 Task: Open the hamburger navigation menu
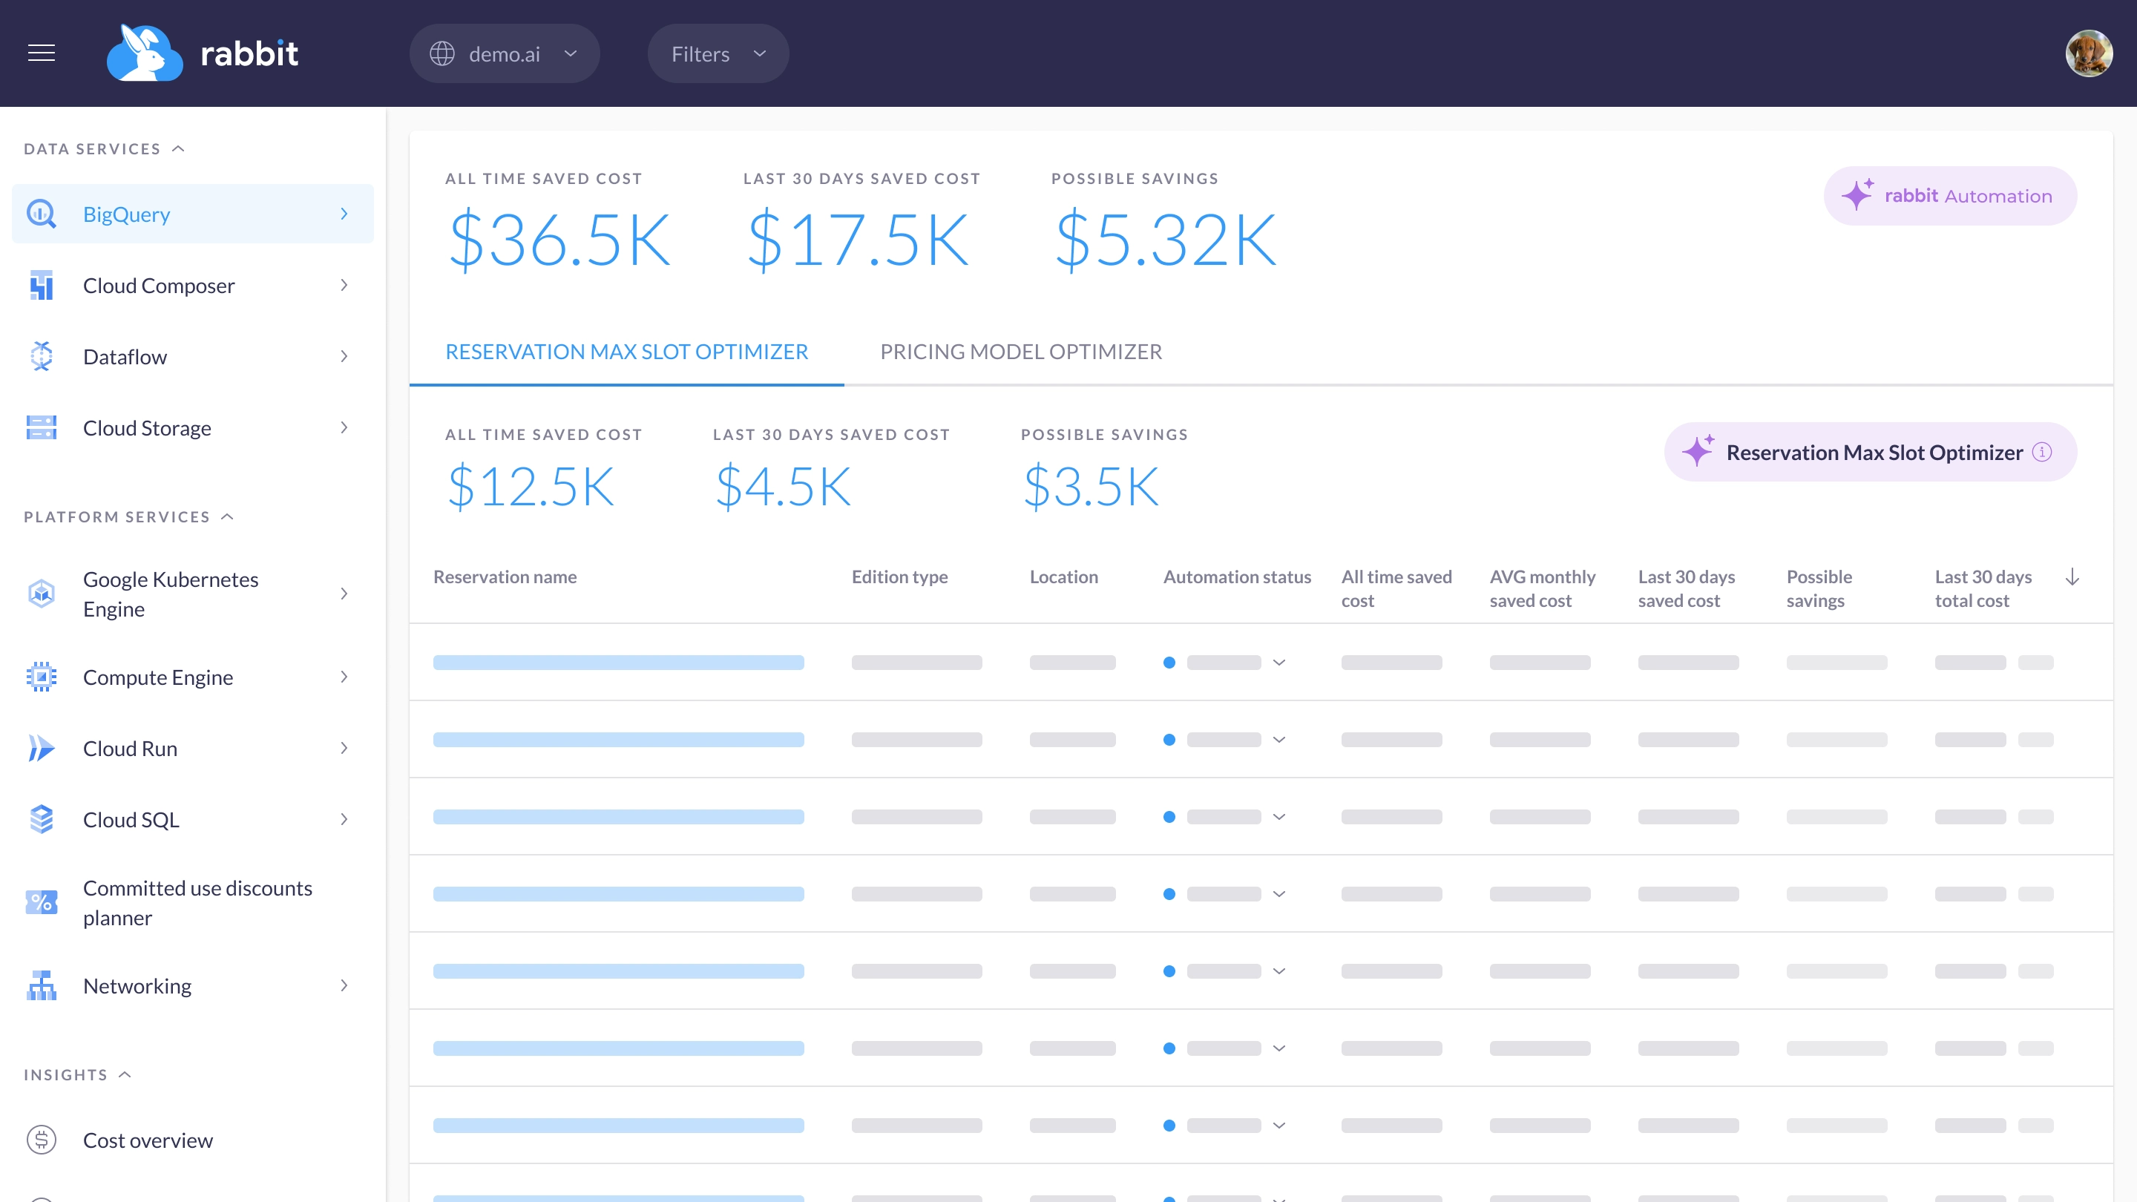(x=42, y=54)
